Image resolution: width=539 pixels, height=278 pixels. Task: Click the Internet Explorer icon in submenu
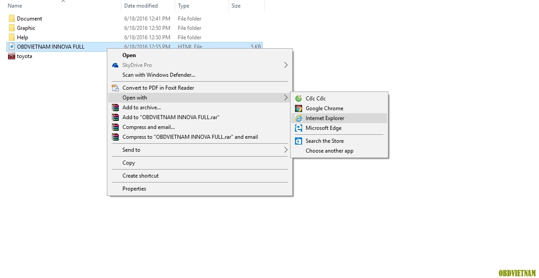tap(299, 118)
